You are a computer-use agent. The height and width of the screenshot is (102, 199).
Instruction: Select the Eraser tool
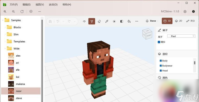point(99,21)
